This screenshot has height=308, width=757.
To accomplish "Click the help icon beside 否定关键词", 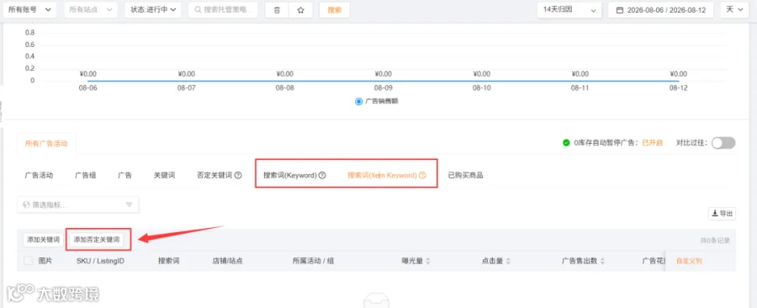I will tap(238, 176).
